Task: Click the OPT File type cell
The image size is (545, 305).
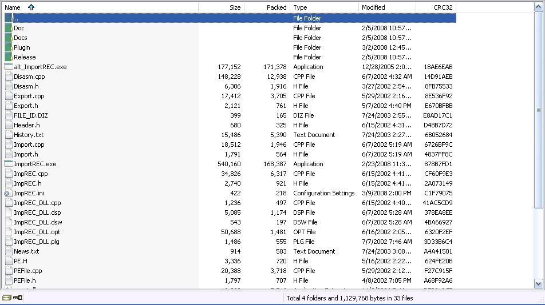Action: (x=305, y=232)
